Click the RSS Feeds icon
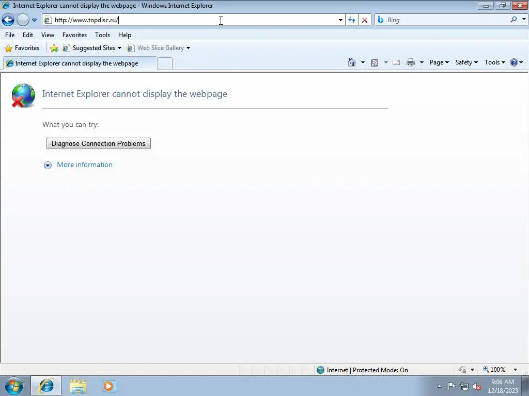This screenshot has width=529, height=396. tap(375, 62)
